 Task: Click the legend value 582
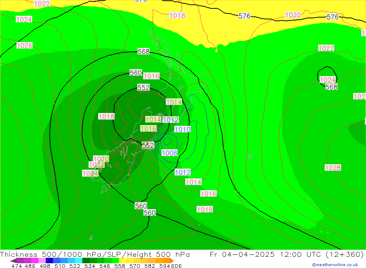(149, 266)
